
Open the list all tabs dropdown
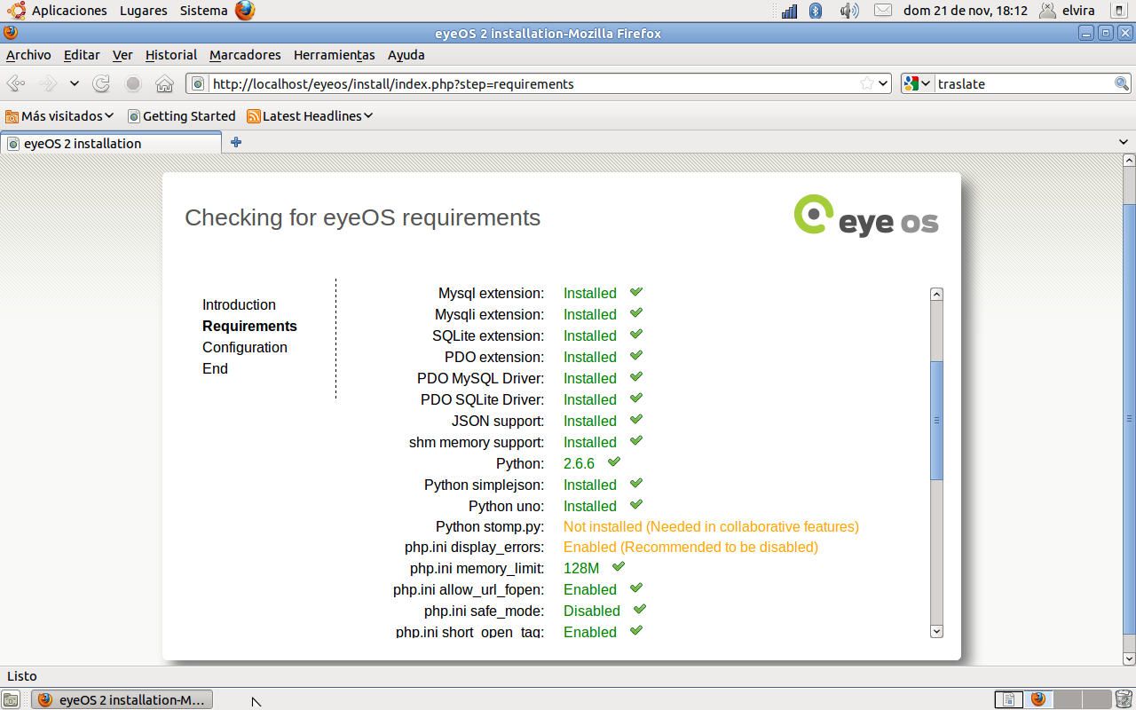(1124, 143)
